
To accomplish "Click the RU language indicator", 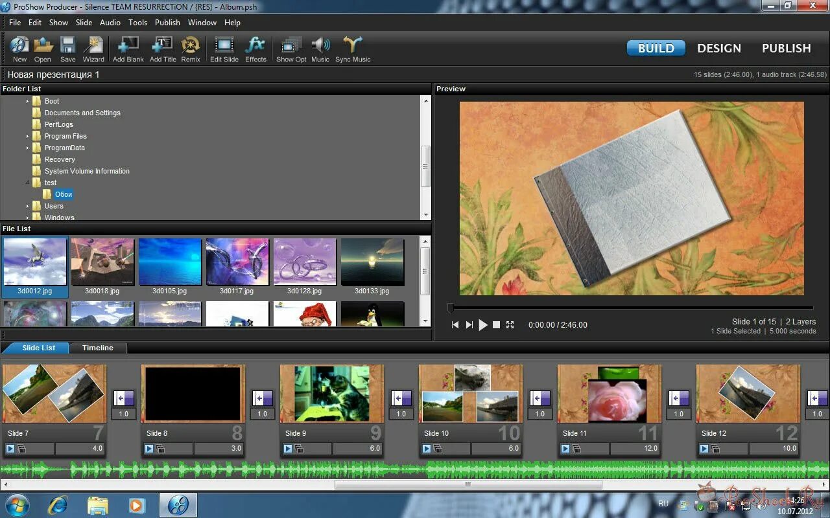I will 663,503.
